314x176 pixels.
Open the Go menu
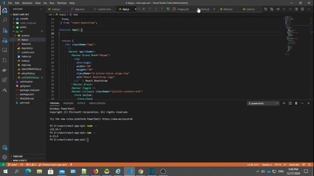point(45,3)
